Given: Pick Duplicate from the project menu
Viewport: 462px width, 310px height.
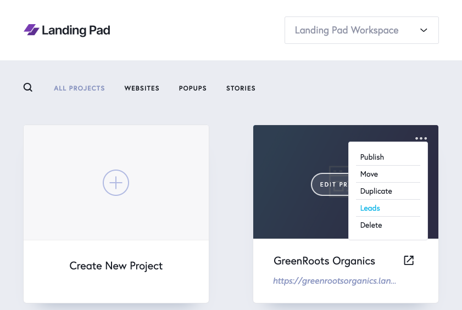Looking at the screenshot, I should click(376, 191).
